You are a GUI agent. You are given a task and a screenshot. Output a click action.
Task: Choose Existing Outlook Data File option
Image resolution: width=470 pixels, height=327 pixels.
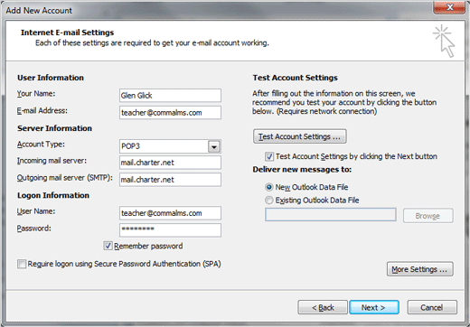[268, 201]
